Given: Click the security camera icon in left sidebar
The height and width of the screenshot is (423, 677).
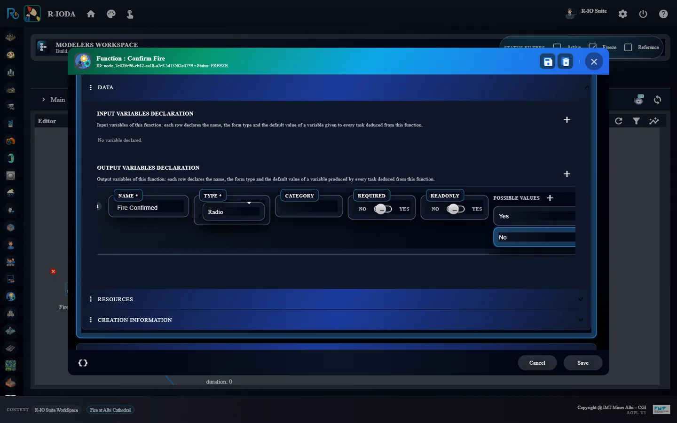Looking at the screenshot, I should click(x=10, y=107).
